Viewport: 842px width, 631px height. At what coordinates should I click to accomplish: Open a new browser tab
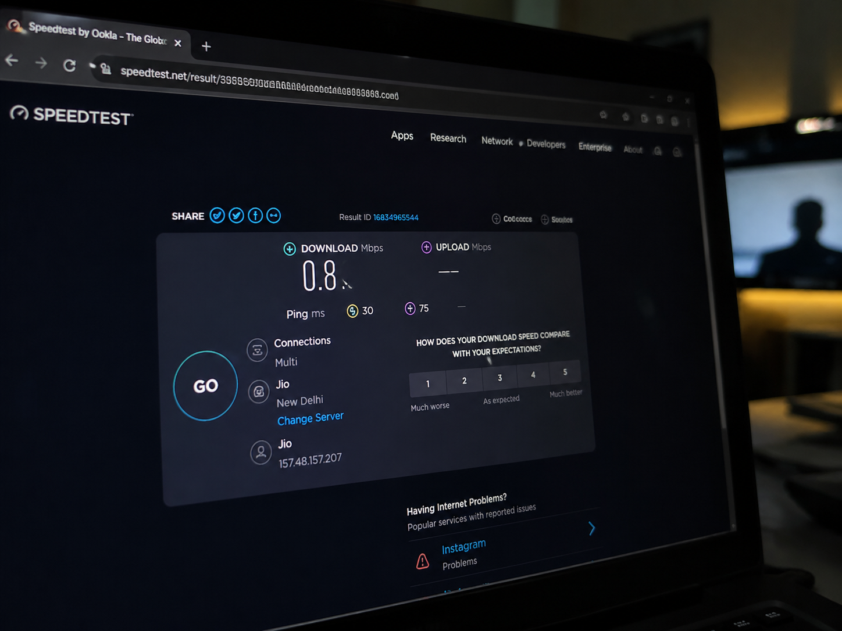(x=206, y=46)
